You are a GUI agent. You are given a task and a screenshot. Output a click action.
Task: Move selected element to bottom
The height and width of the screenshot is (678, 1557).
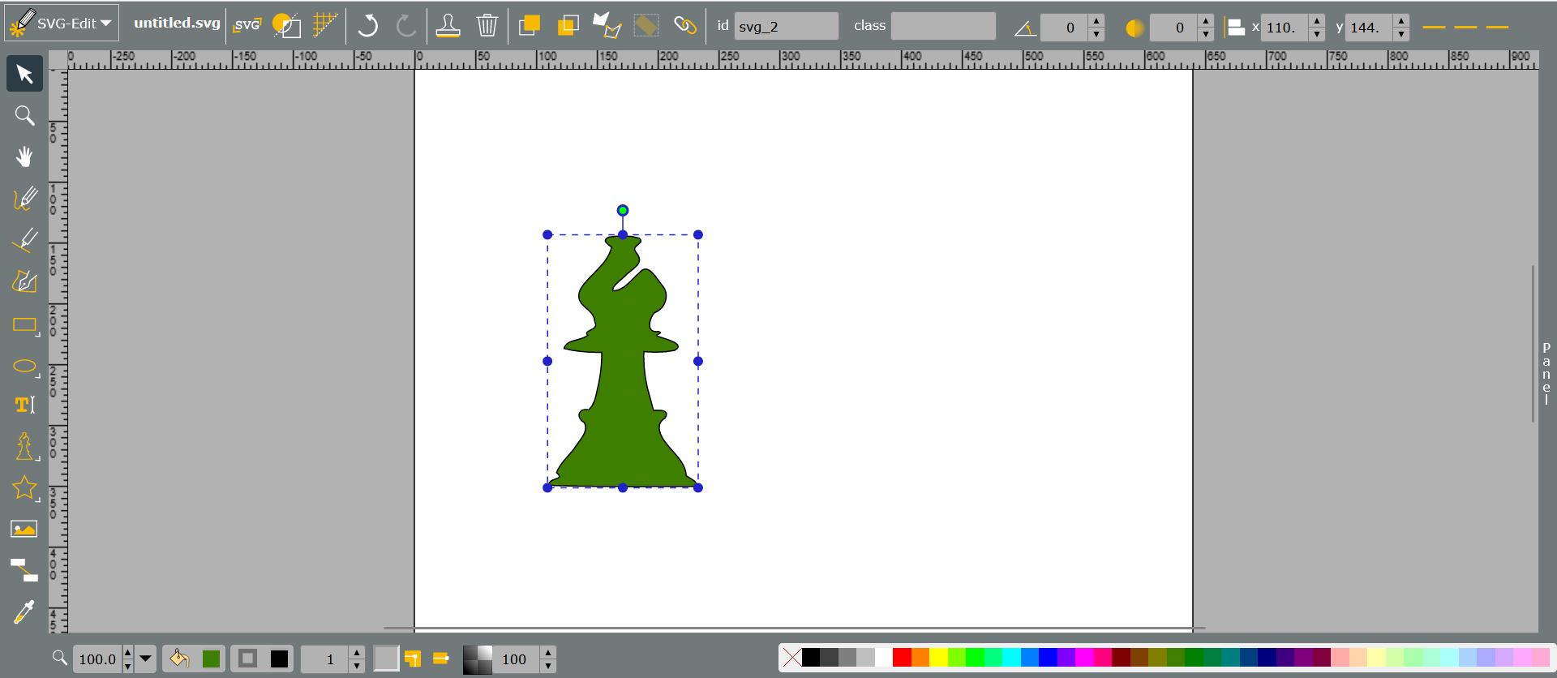coord(568,26)
